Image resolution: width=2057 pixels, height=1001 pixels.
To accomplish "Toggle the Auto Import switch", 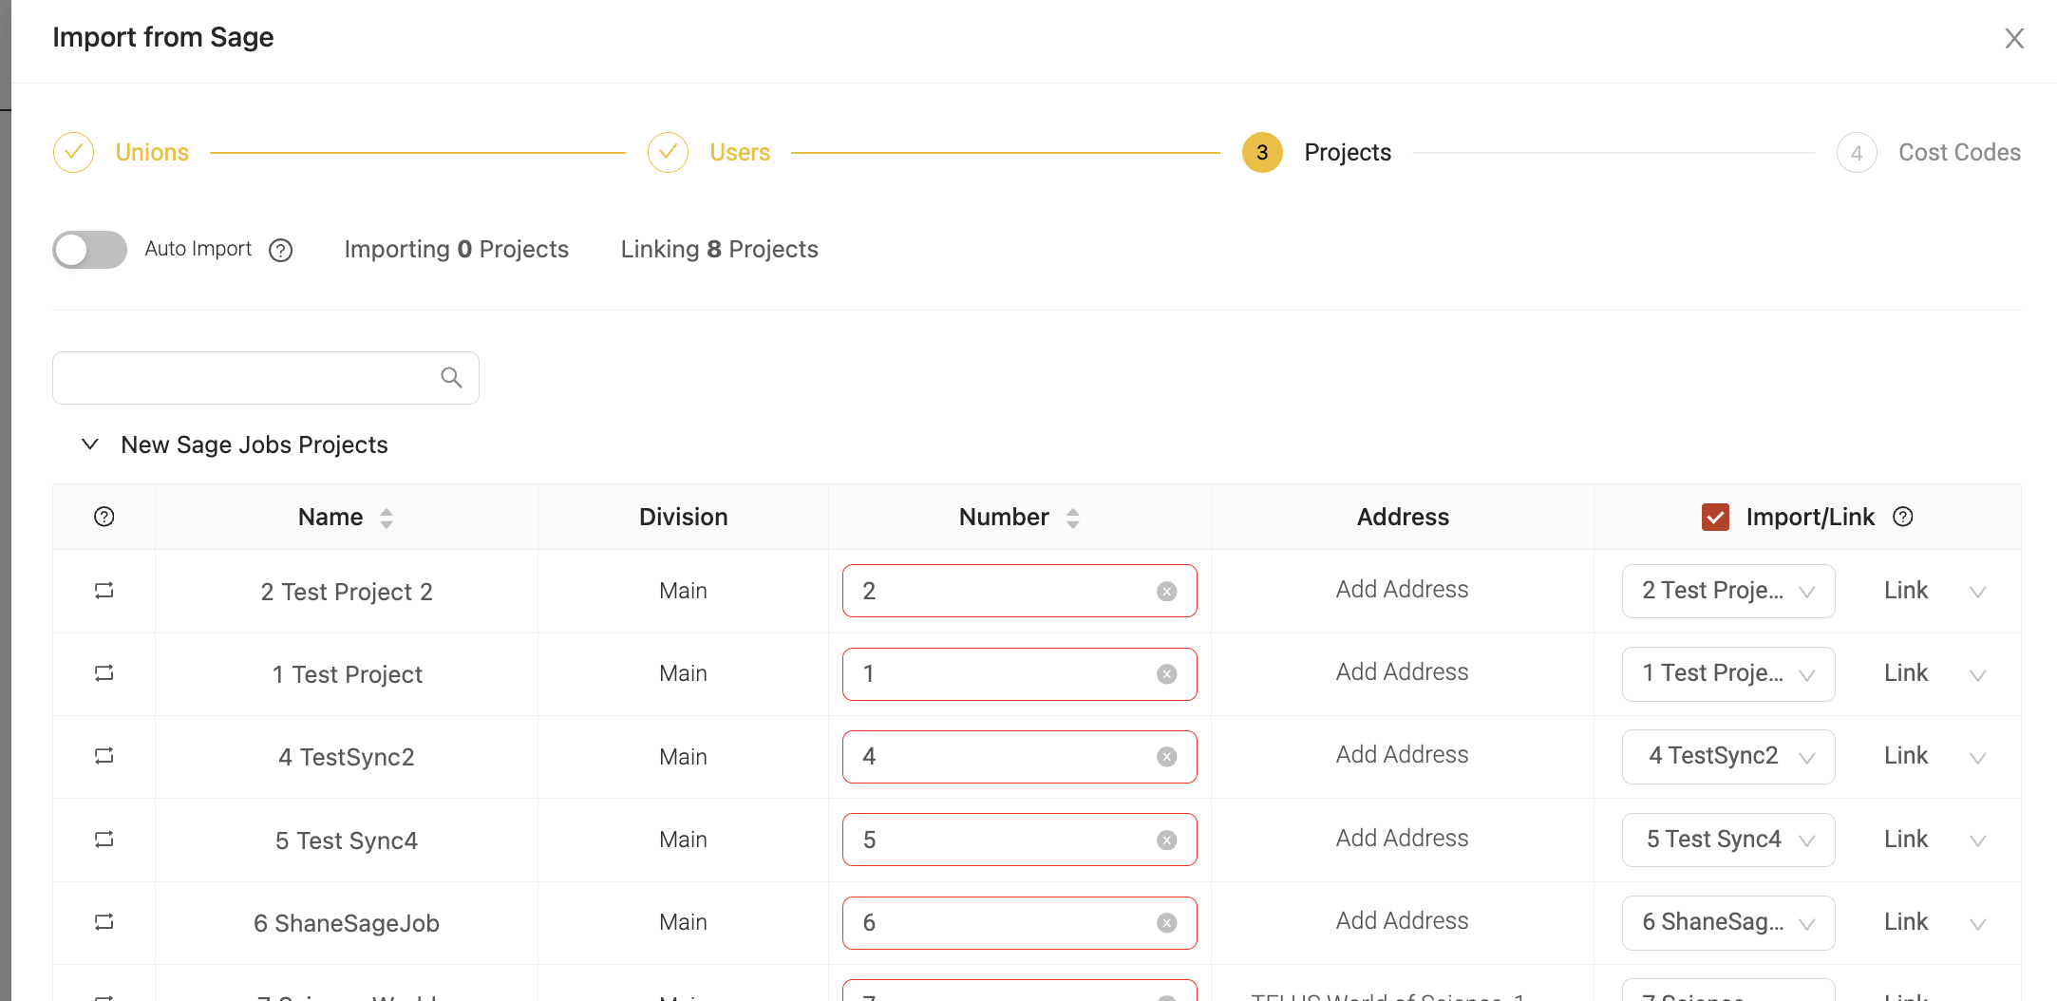I will (x=89, y=250).
